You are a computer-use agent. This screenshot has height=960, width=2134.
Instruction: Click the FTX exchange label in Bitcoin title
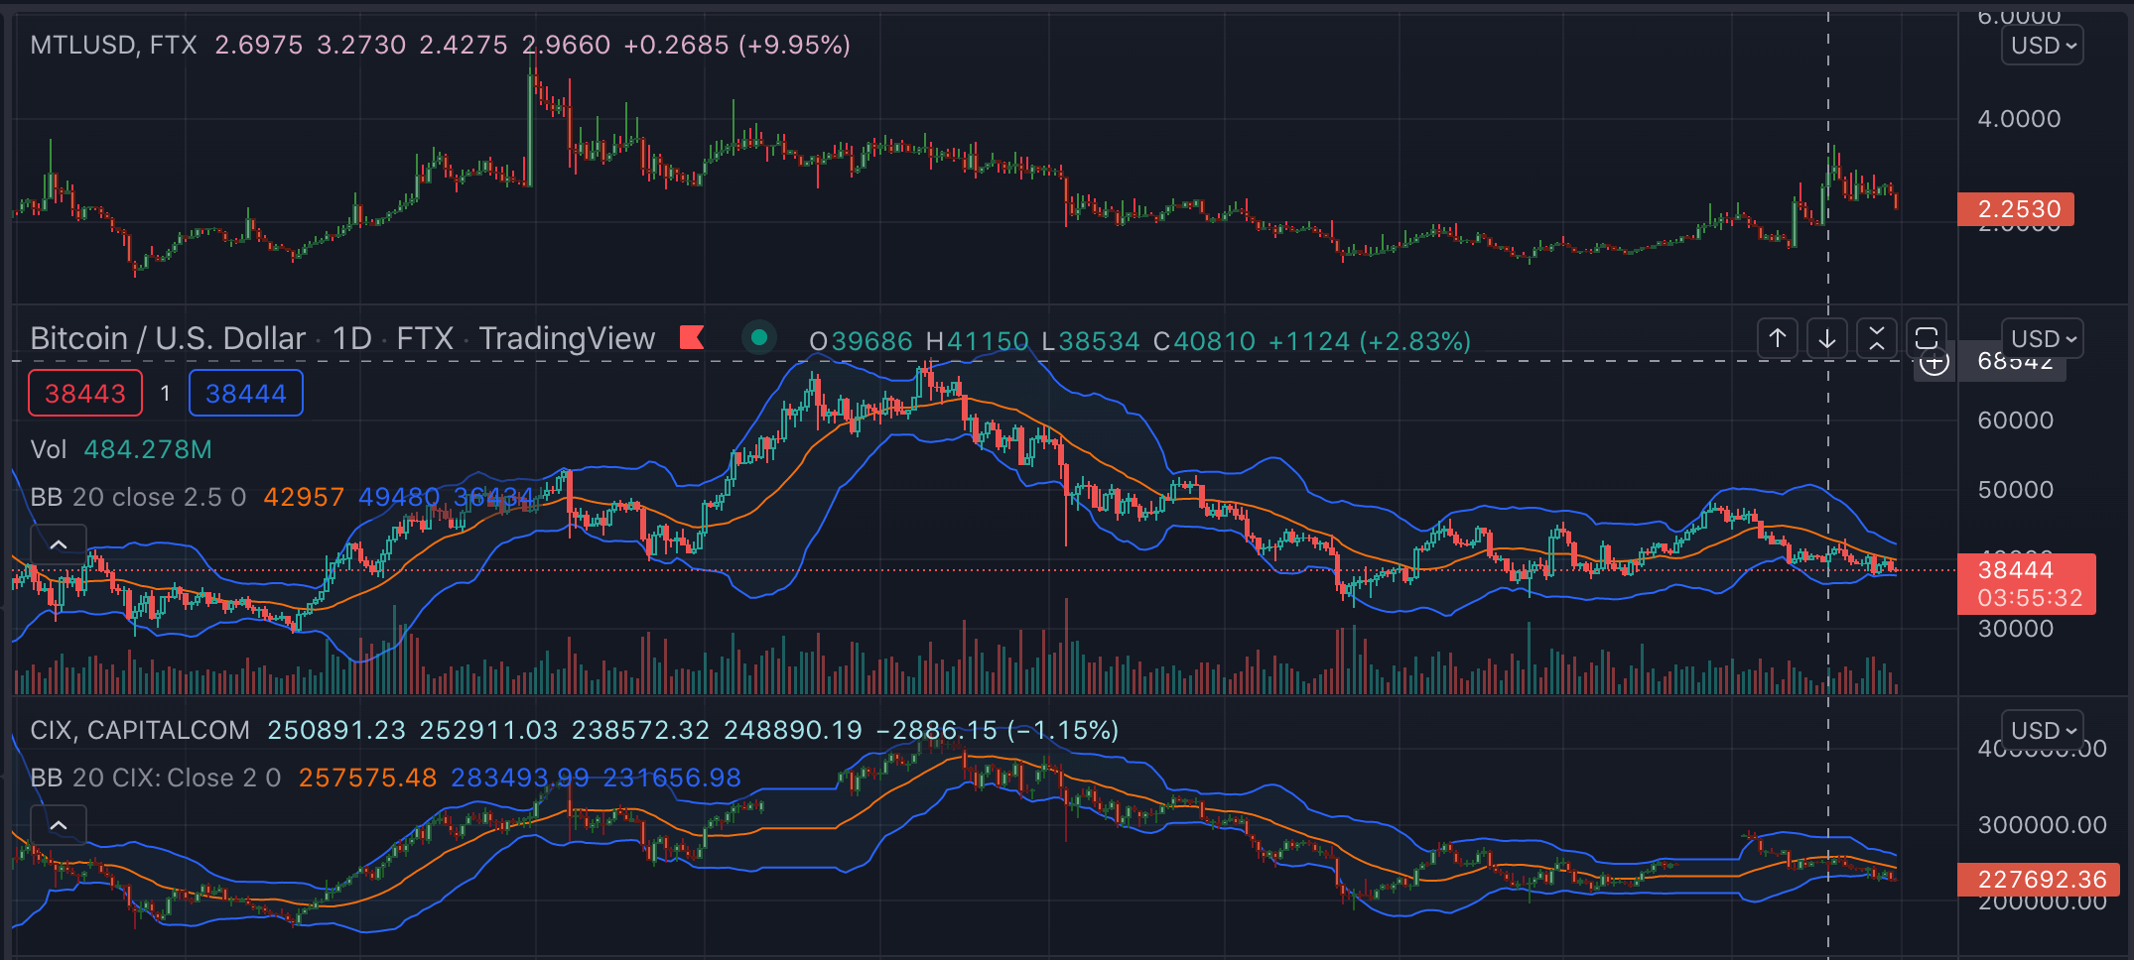point(425,339)
